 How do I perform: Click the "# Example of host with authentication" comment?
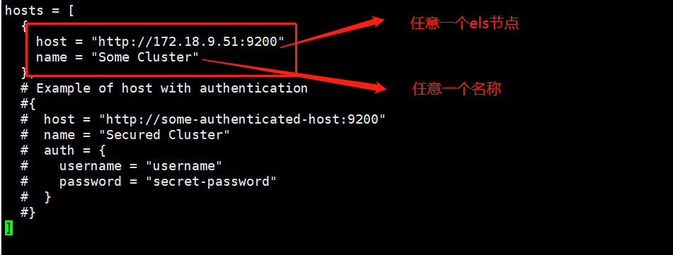[x=164, y=88]
